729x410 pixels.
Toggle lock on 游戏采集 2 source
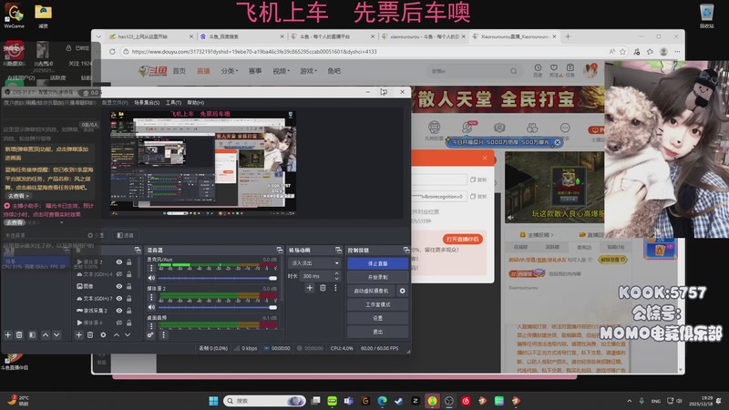click(129, 311)
